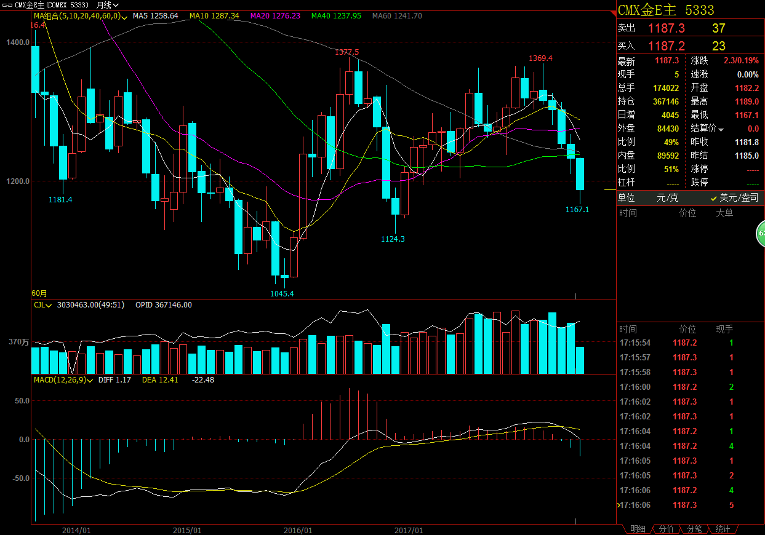Click the 2014/01 date axis label
This screenshot has height=535, width=765.
point(76,530)
